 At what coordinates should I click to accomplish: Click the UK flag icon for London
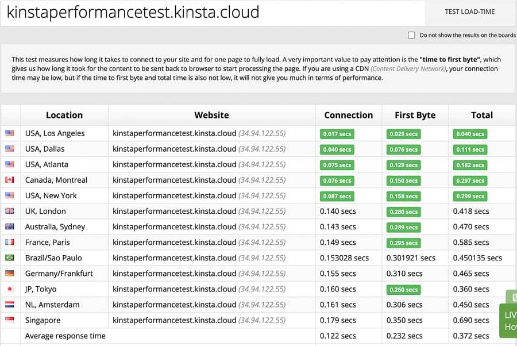10,211
